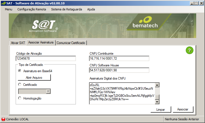Select the Assinatura em Base64 radio option
Screen dimensions: 205x123
coord(20,71)
